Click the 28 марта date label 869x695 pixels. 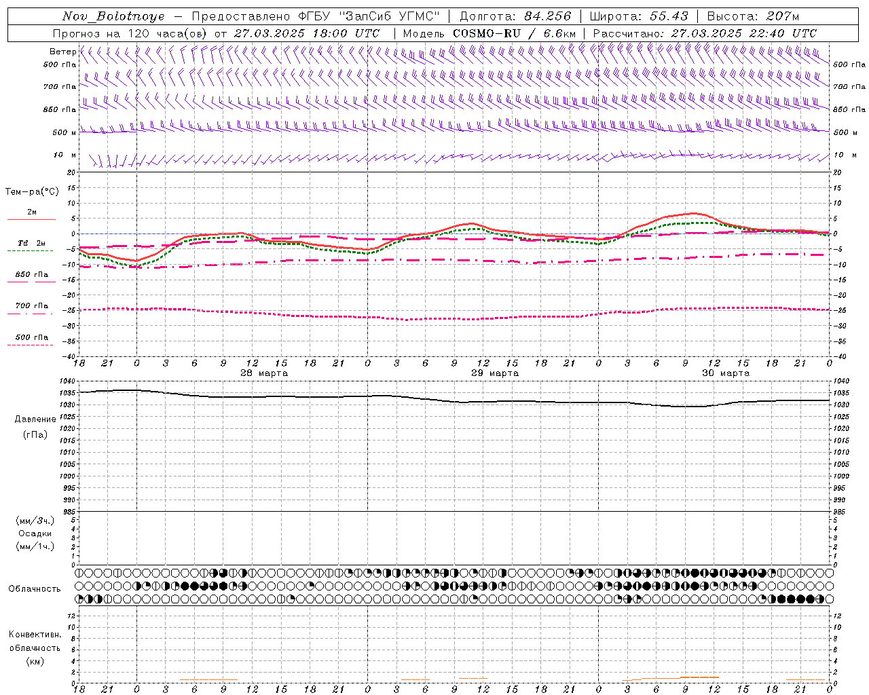pyautogui.click(x=264, y=373)
